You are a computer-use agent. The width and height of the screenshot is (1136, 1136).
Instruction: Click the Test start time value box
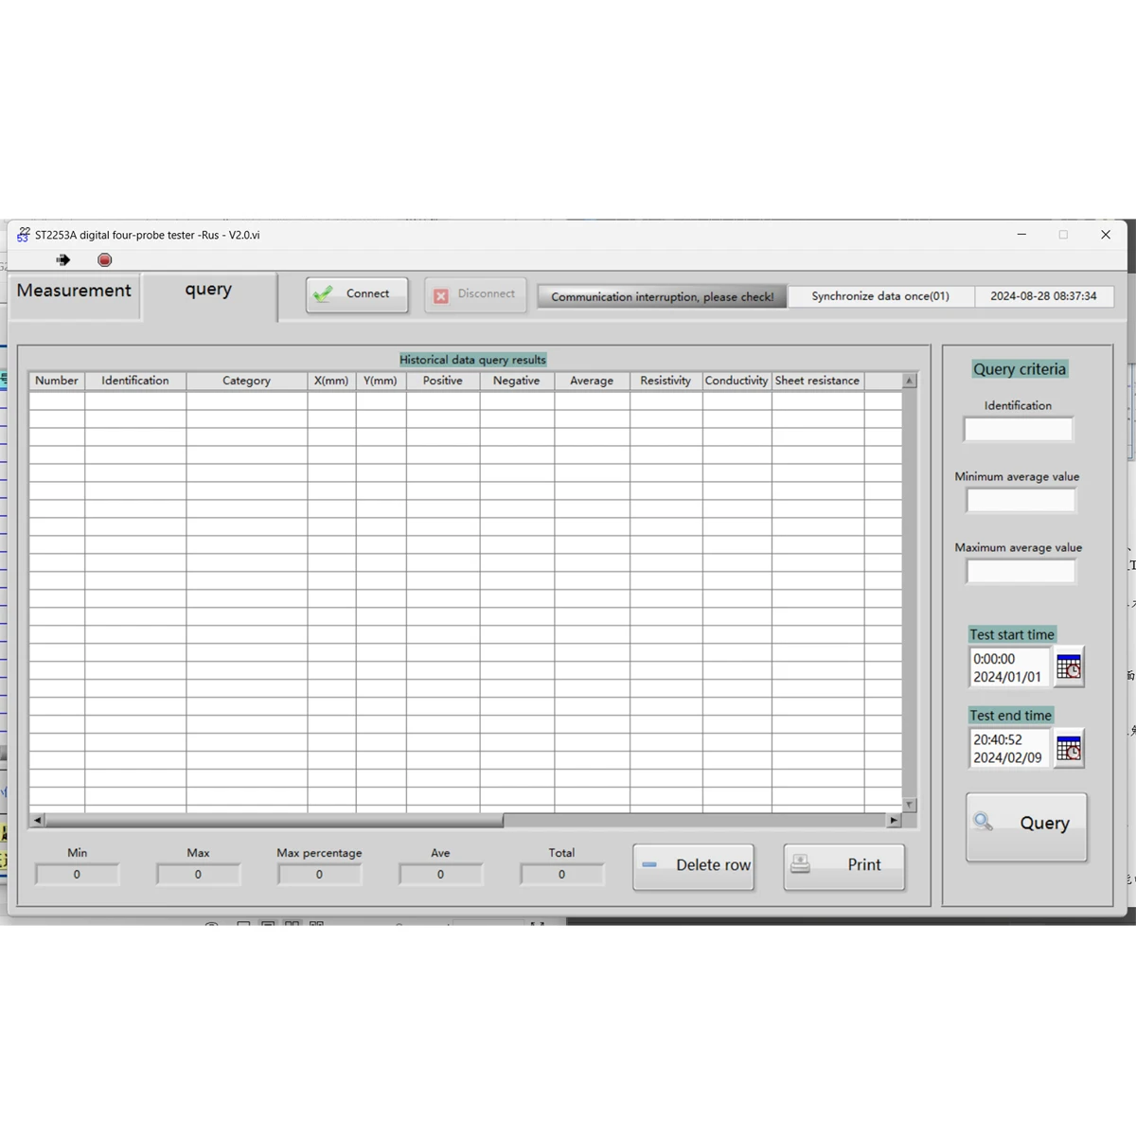point(1009,667)
